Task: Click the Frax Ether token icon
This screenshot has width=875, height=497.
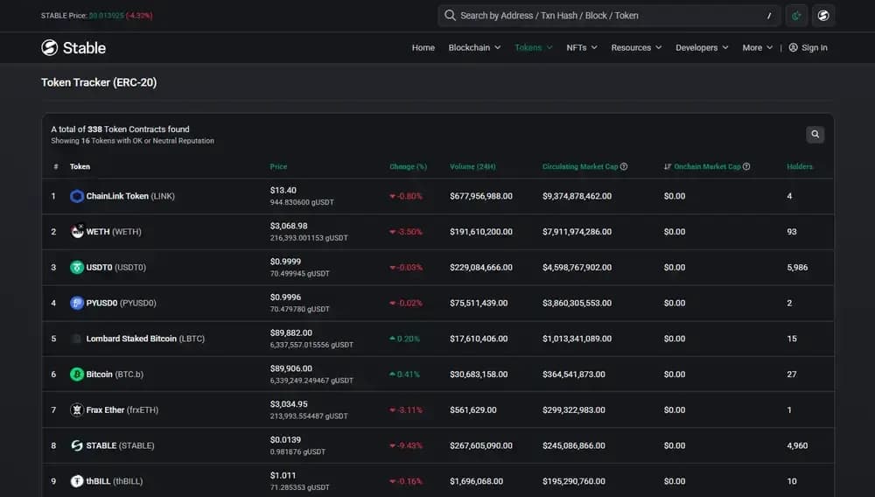Action: click(x=77, y=410)
